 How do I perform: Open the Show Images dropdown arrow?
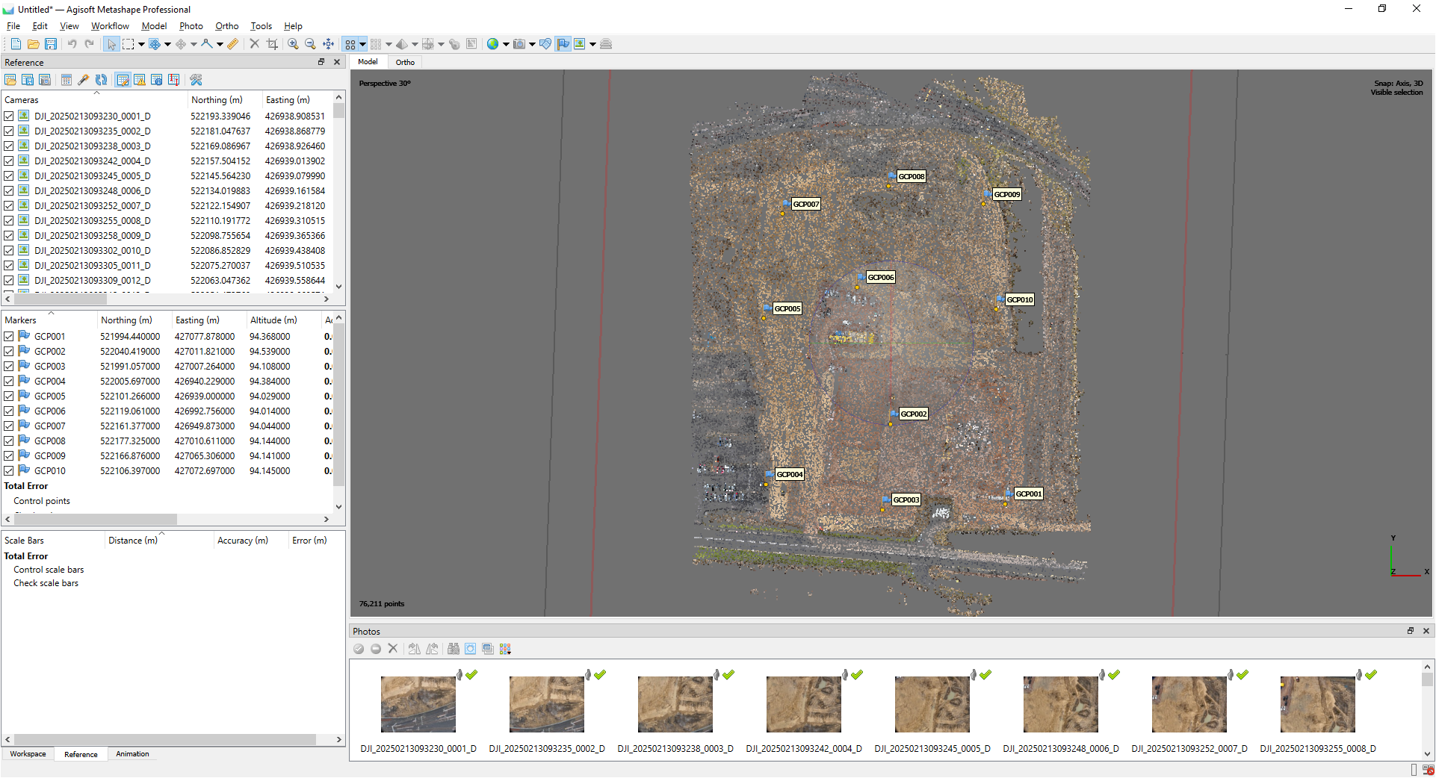click(x=592, y=44)
